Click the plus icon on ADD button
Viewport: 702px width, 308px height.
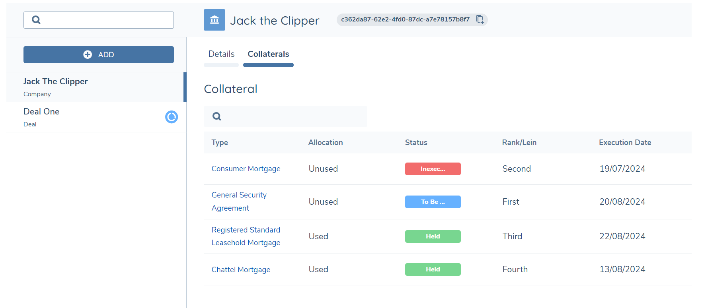pyautogui.click(x=88, y=55)
